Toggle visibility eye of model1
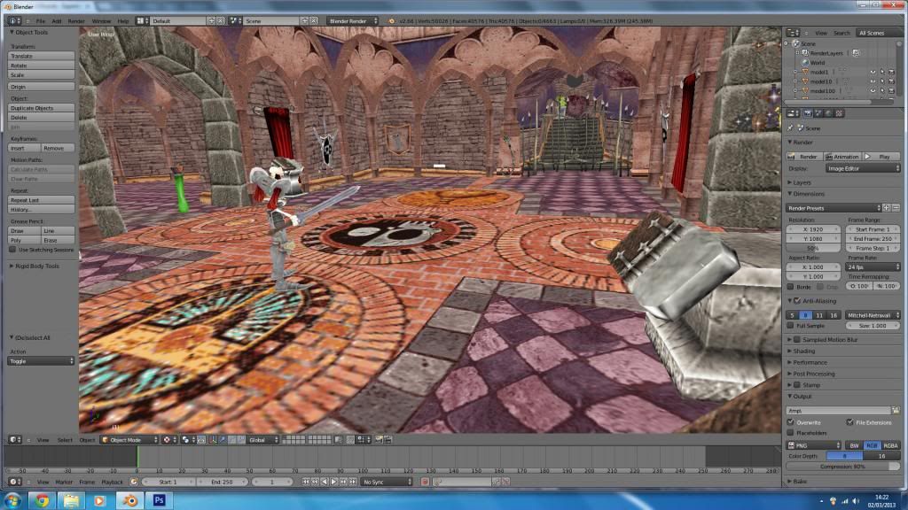The width and height of the screenshot is (908, 510). coord(873,73)
